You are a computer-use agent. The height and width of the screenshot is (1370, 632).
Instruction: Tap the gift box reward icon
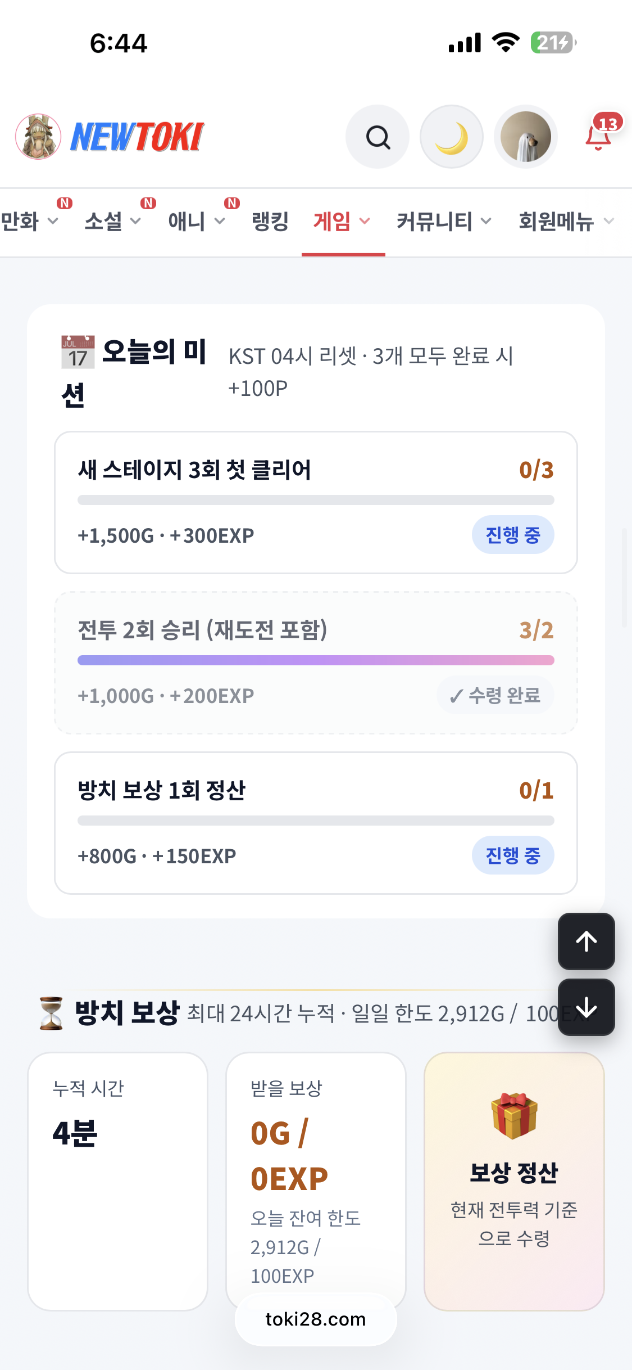tap(514, 1116)
